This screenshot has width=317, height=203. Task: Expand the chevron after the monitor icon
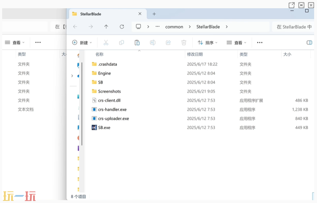pos(148,26)
